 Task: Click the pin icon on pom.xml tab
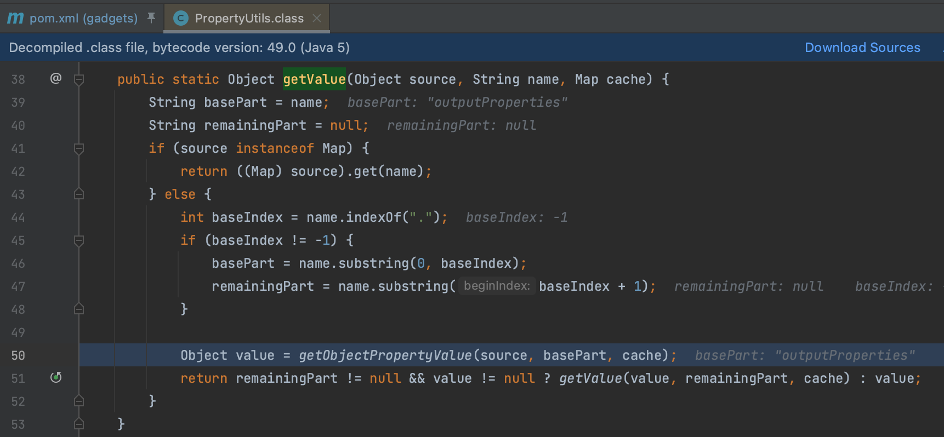(151, 18)
